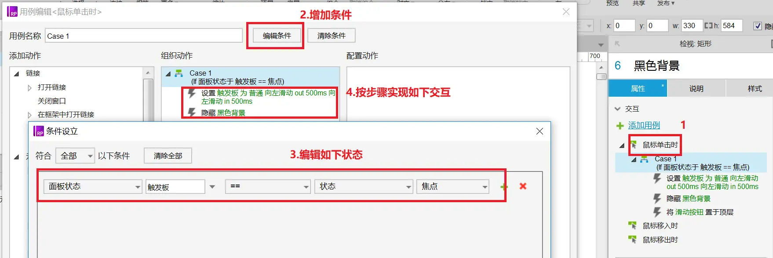Remove condition row with red X icon
The height and width of the screenshot is (258, 773).
(x=523, y=186)
